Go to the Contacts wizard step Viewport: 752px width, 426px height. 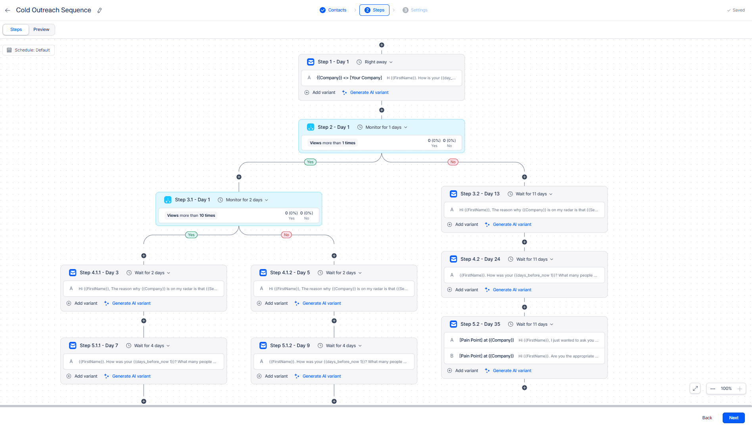point(333,10)
